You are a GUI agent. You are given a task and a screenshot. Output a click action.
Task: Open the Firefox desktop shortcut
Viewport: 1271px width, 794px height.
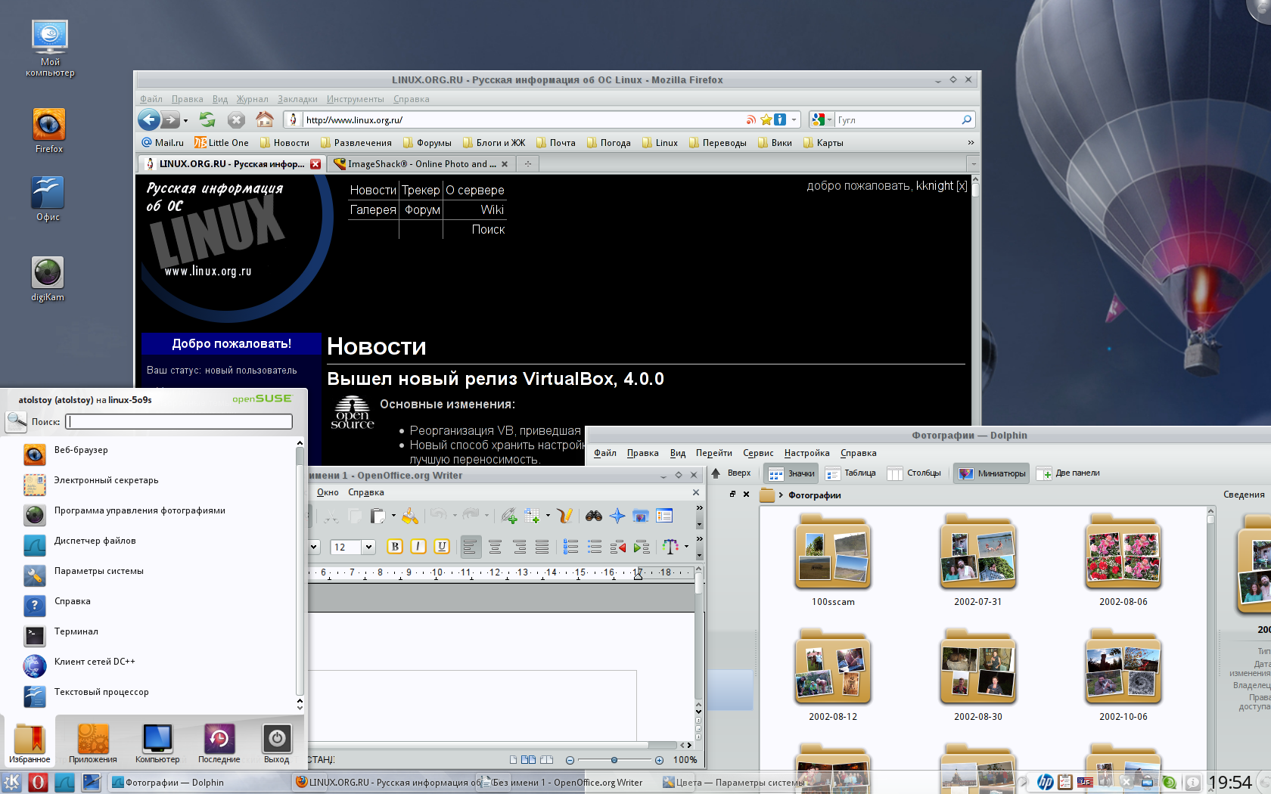[48, 130]
